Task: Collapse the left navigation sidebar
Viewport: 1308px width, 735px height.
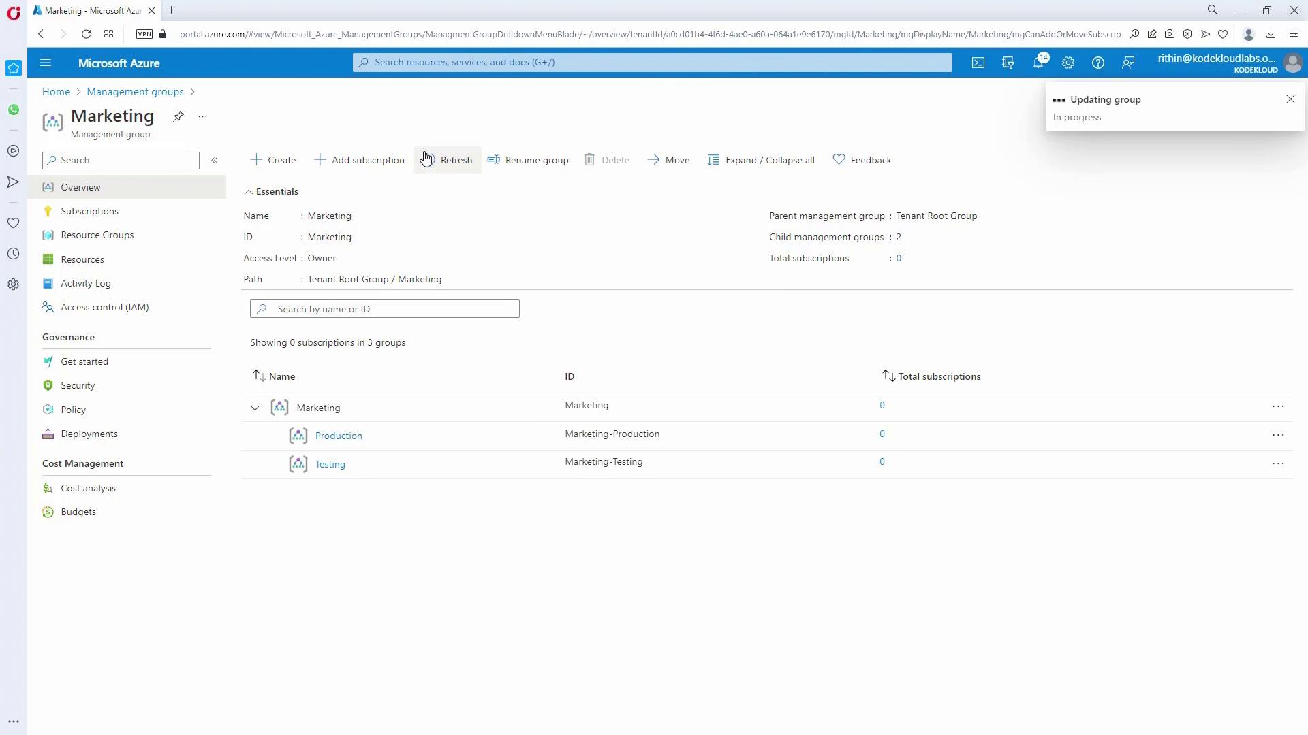Action: pos(214,160)
